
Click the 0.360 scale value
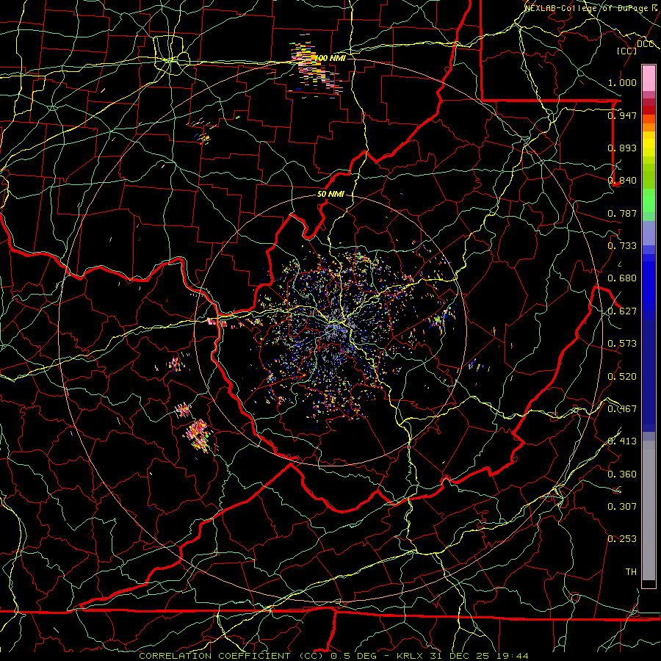622,474
